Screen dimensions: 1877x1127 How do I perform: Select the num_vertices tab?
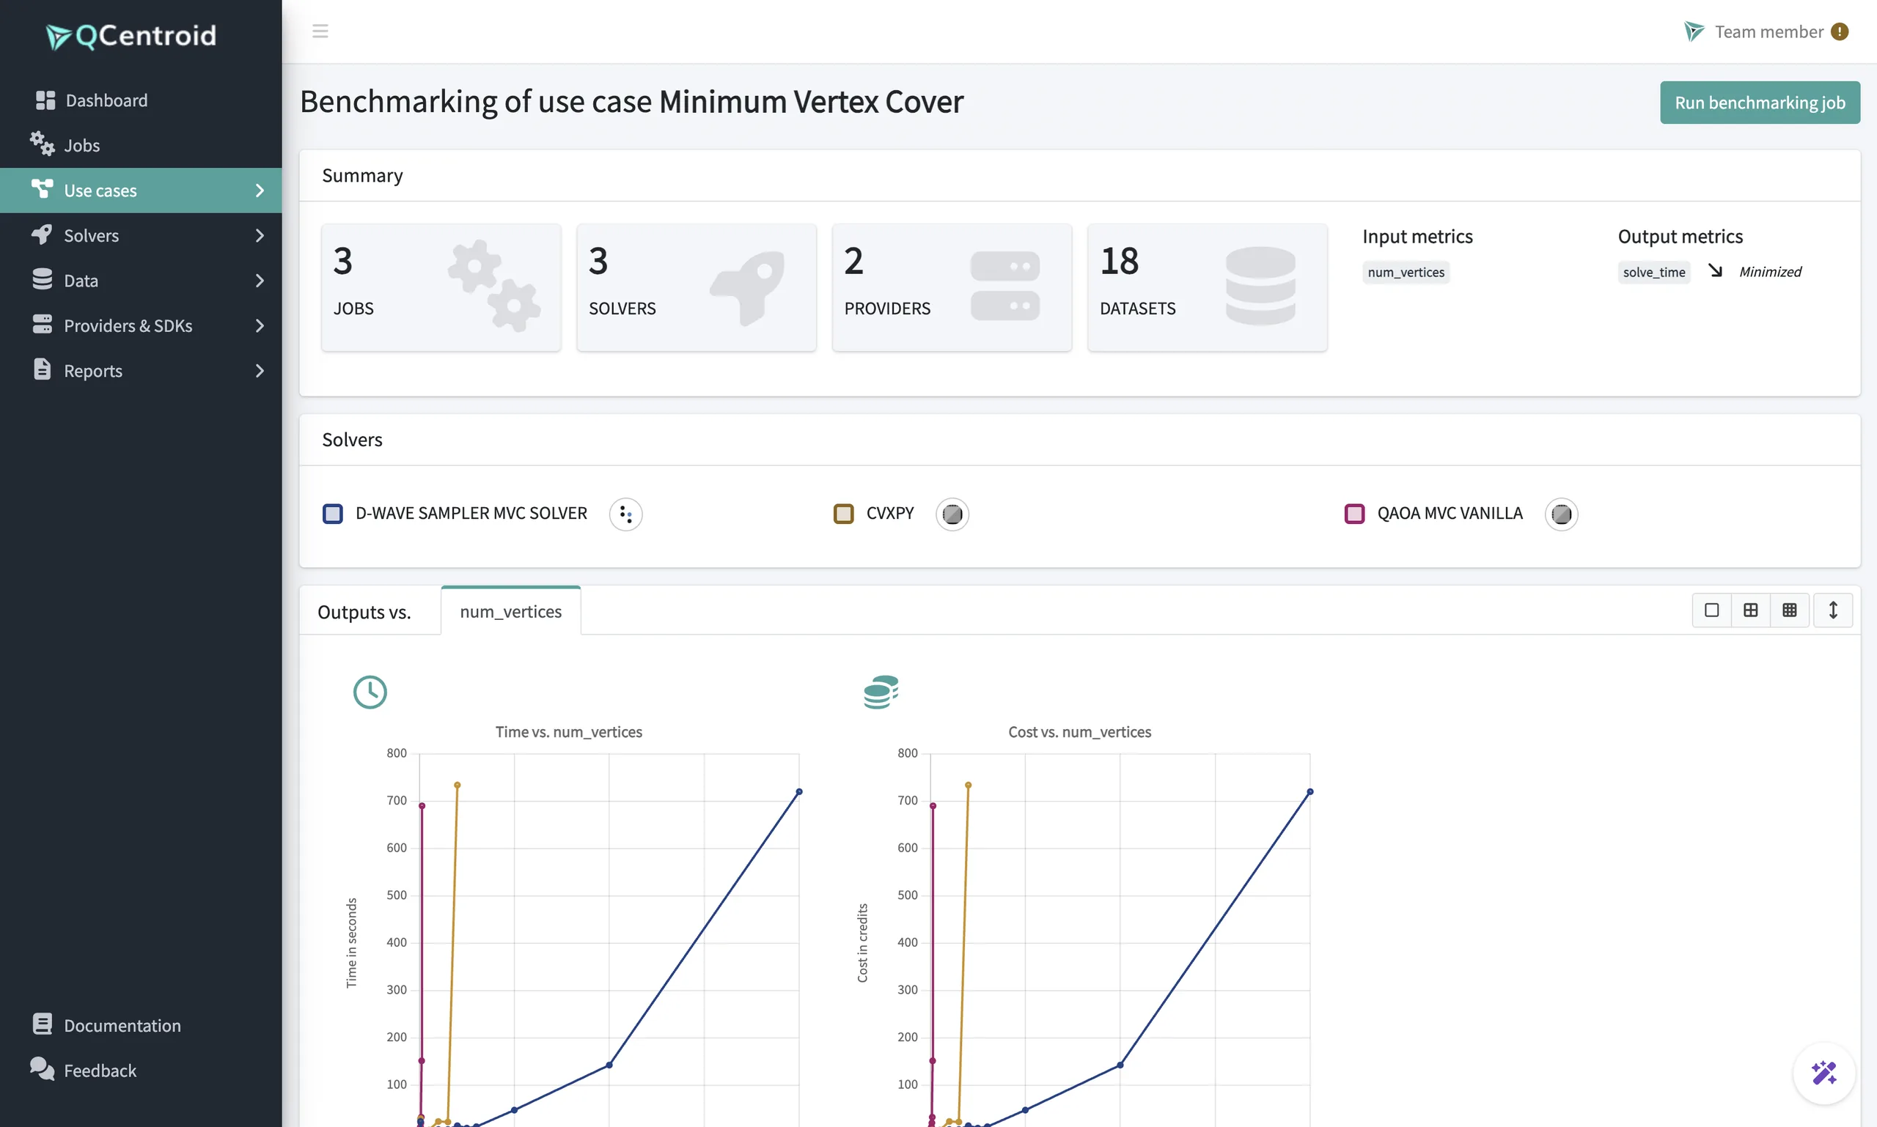pos(510,610)
